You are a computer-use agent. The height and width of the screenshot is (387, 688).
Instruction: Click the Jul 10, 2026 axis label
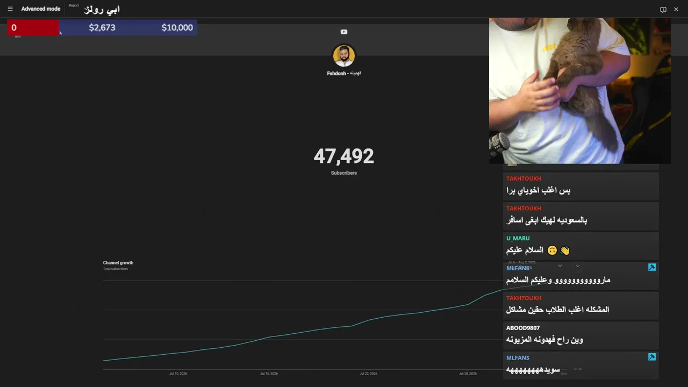click(x=178, y=374)
